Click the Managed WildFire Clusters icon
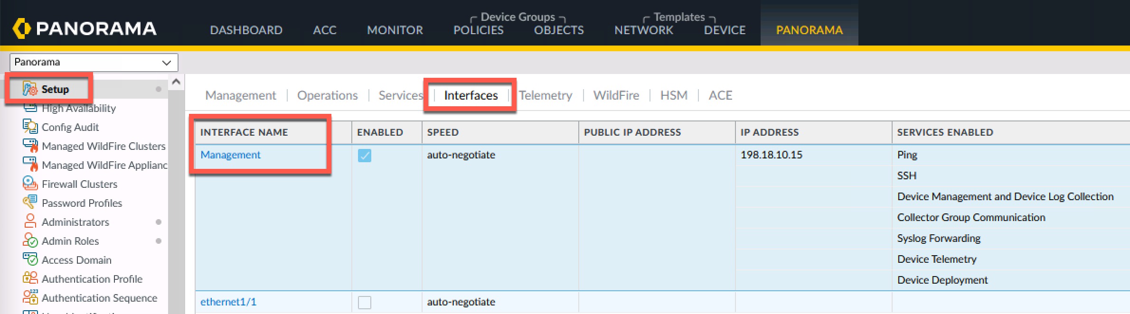 (30, 146)
